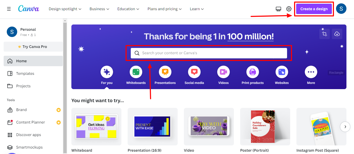The image size is (354, 154).
Task: Open Brand in the Tools section
Action: (x=33, y=110)
